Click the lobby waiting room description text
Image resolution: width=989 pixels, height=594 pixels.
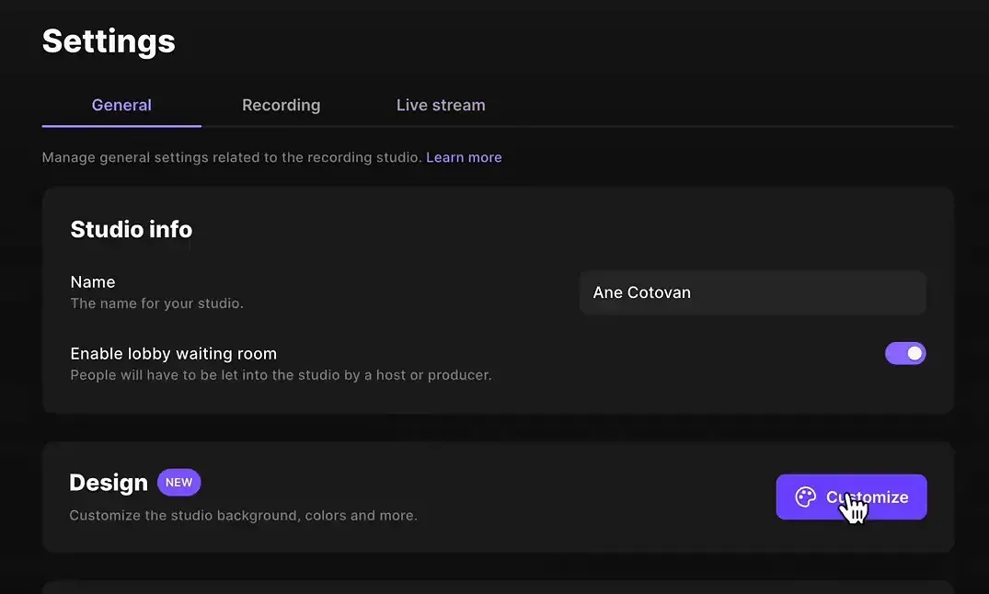[281, 374]
